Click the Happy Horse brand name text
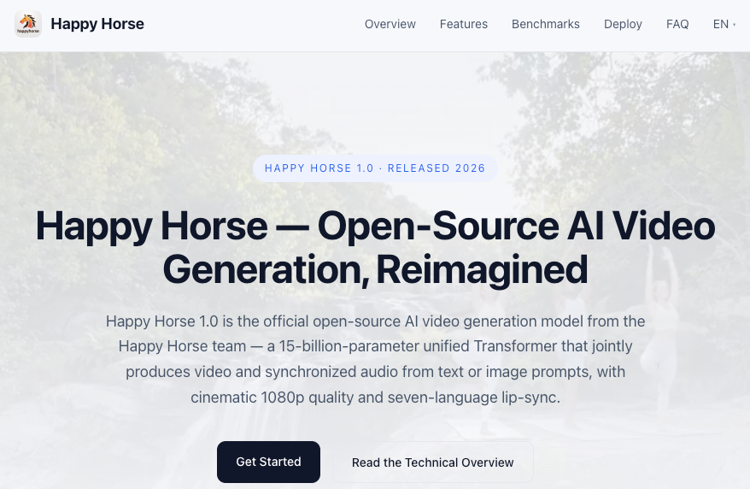The height and width of the screenshot is (489, 750). [97, 24]
